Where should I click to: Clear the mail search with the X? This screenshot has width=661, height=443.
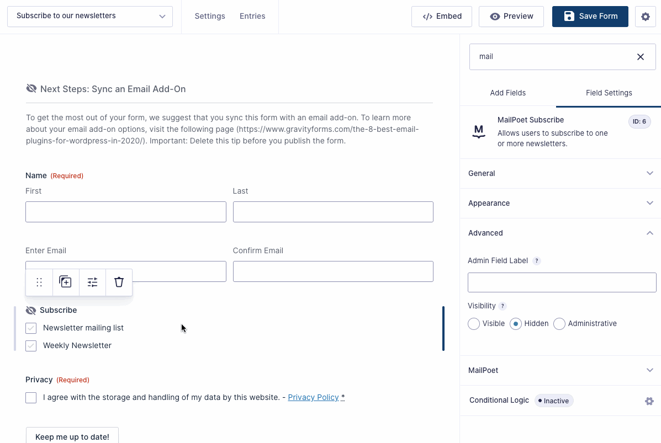640,56
